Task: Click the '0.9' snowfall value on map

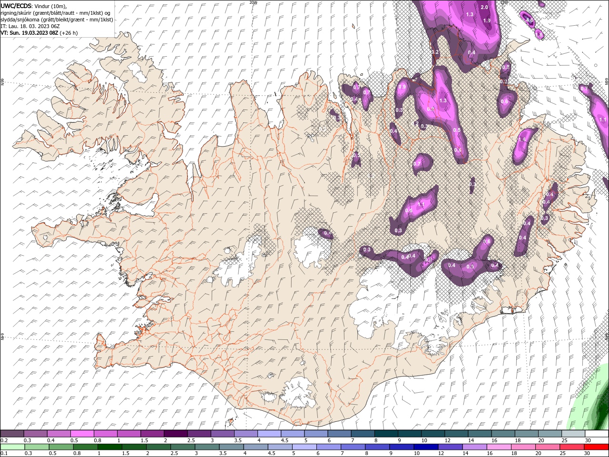Action: tap(403, 87)
